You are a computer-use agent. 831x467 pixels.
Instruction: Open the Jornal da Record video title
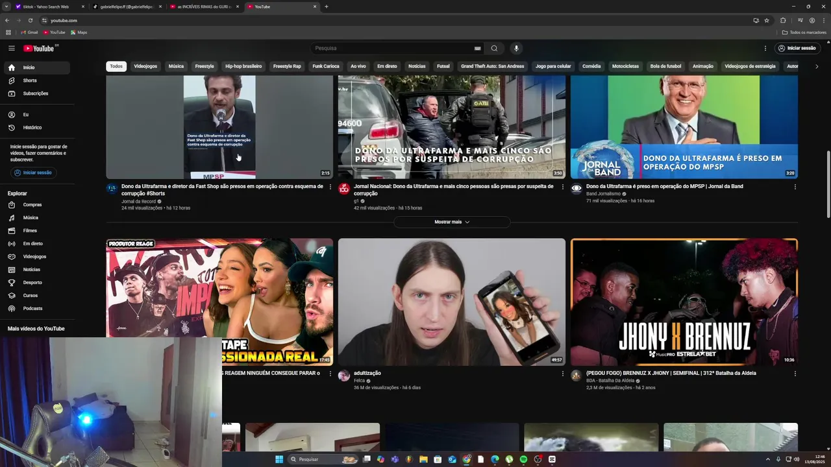click(222, 189)
